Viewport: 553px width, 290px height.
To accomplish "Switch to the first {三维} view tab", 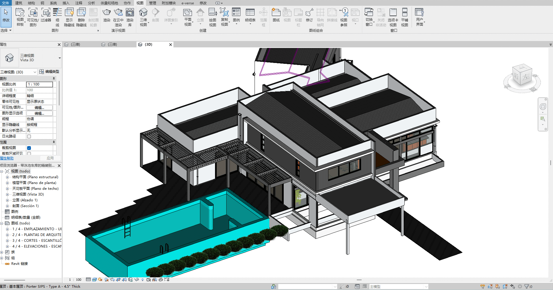I will pos(76,44).
